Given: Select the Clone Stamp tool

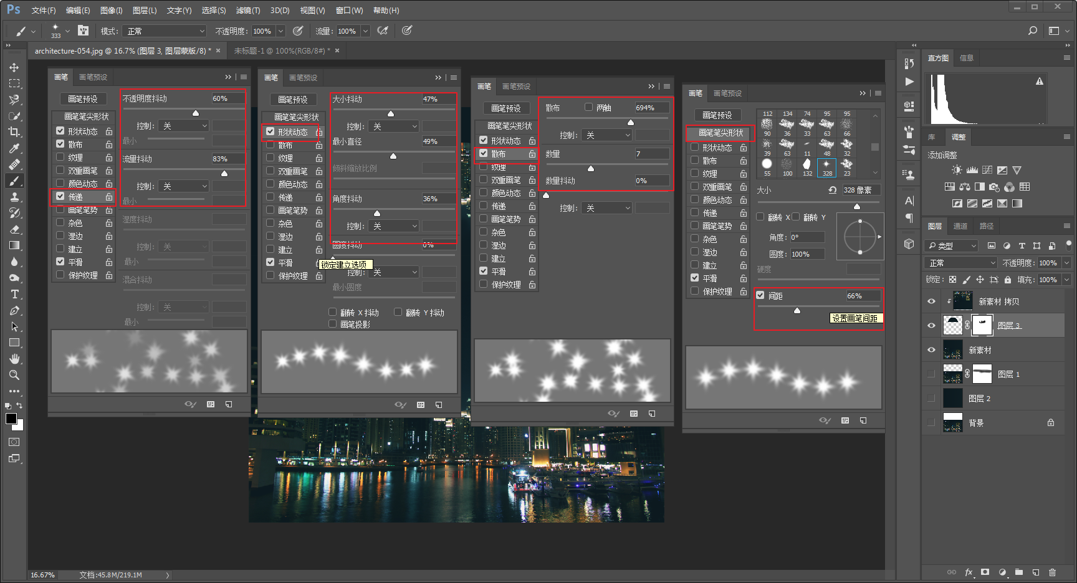Looking at the screenshot, I should click(x=14, y=197).
